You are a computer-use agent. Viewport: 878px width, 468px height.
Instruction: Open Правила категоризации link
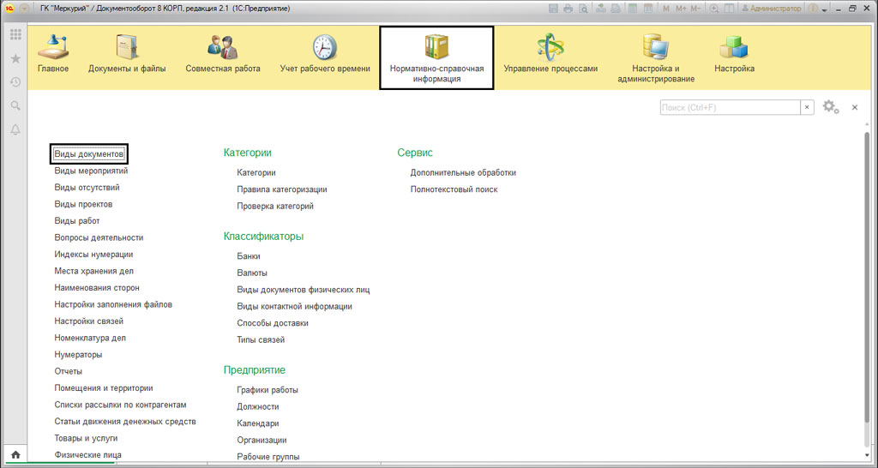coord(281,189)
